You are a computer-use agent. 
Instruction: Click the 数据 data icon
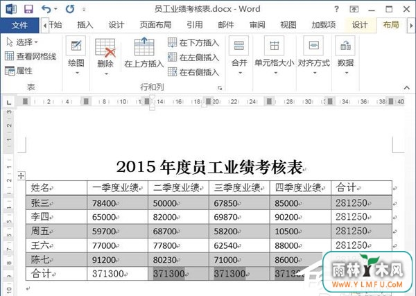pos(345,46)
